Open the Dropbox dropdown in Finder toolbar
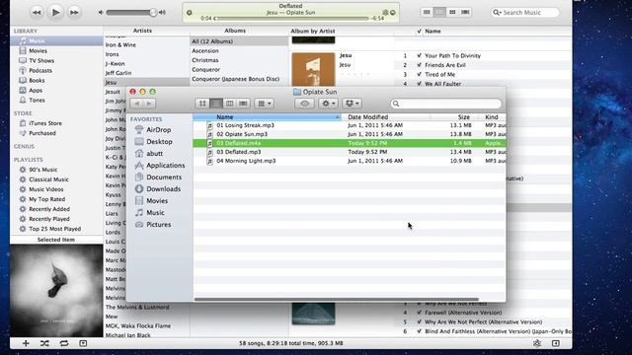This screenshot has height=355, width=632. [x=352, y=104]
